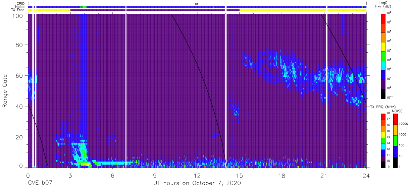The image size is (412, 190).
Task: Click 'UT hours on October 7, 2020' axis title
Action: (197, 184)
